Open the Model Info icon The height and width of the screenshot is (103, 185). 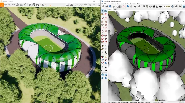point(139,7)
